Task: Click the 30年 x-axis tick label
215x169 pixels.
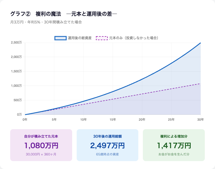Action: point(200,120)
